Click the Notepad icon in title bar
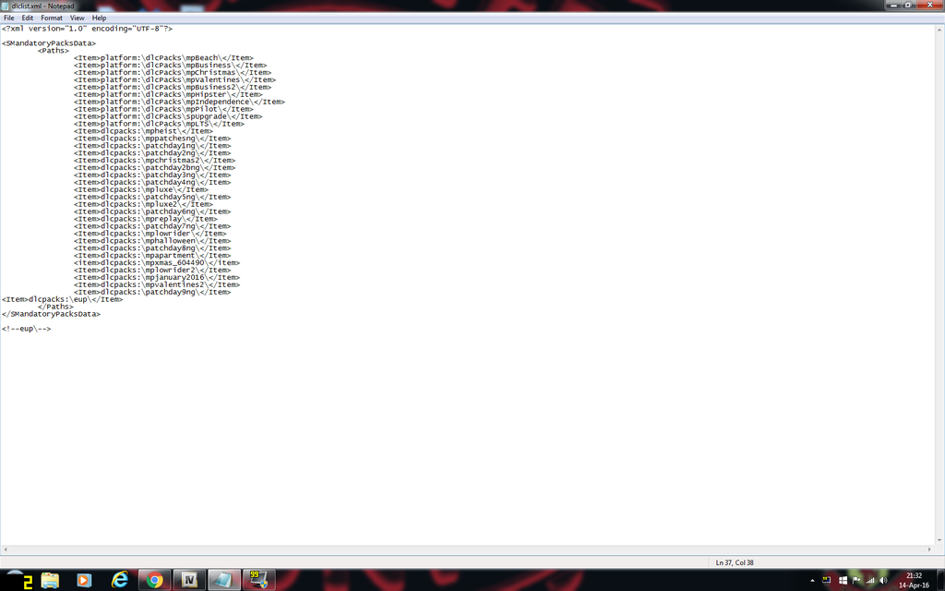Image resolution: width=945 pixels, height=591 pixels. (x=6, y=6)
